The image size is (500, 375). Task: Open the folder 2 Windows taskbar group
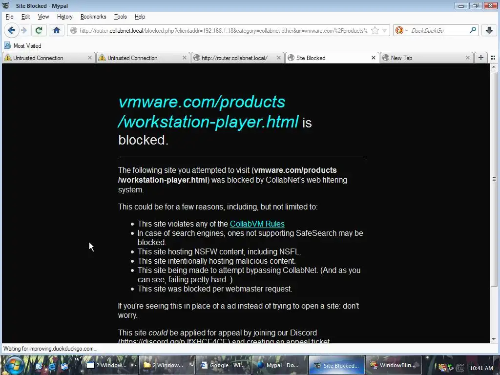(167, 365)
